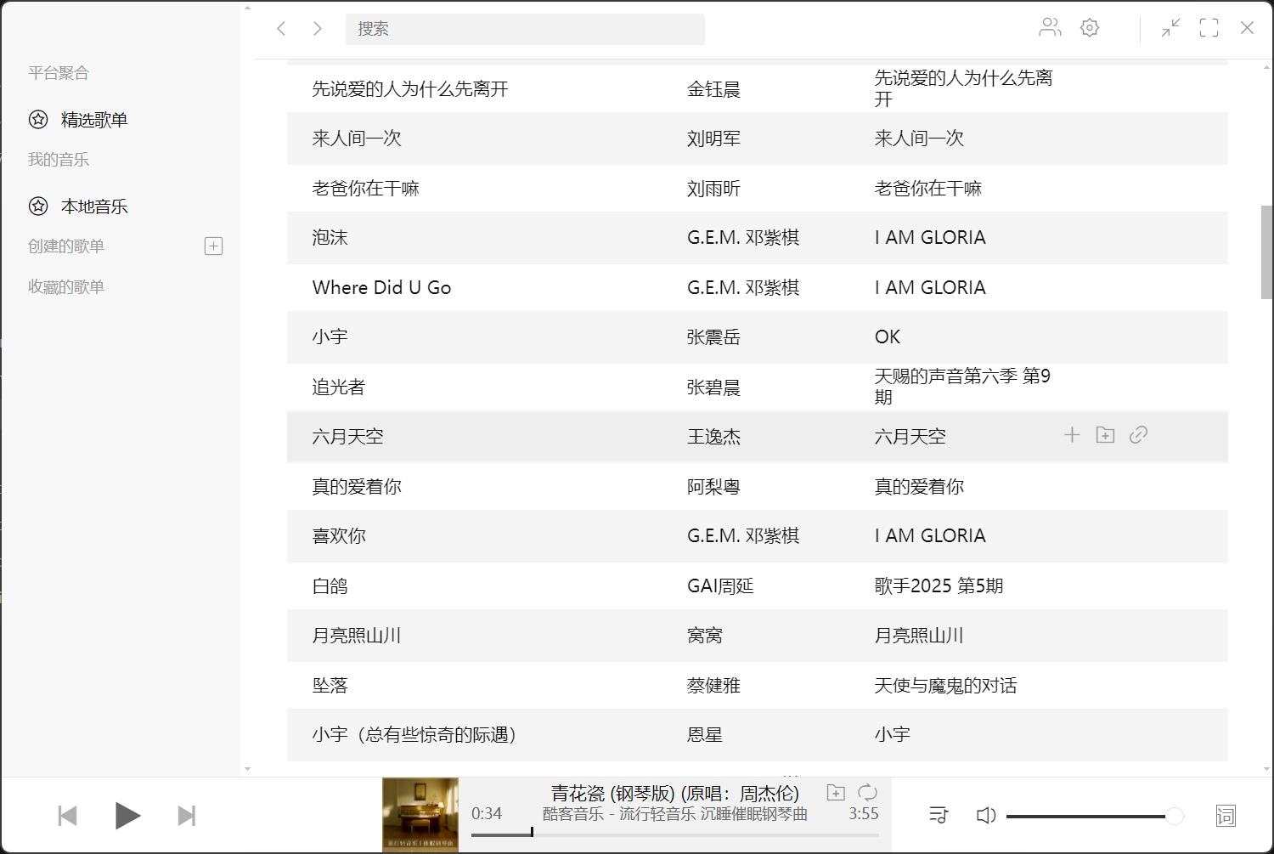The width and height of the screenshot is (1274, 854).
Task: Switch to 收藏的歌单 section
Action: point(65,286)
